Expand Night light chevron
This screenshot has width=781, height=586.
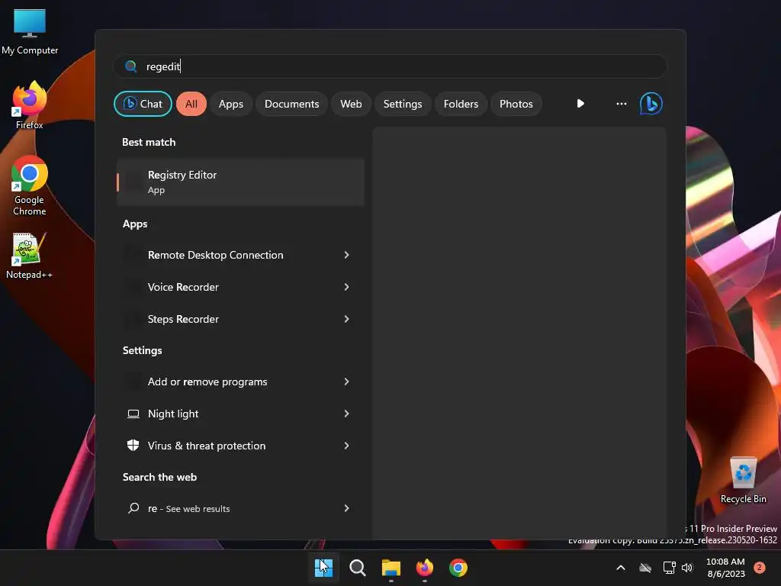tap(347, 414)
